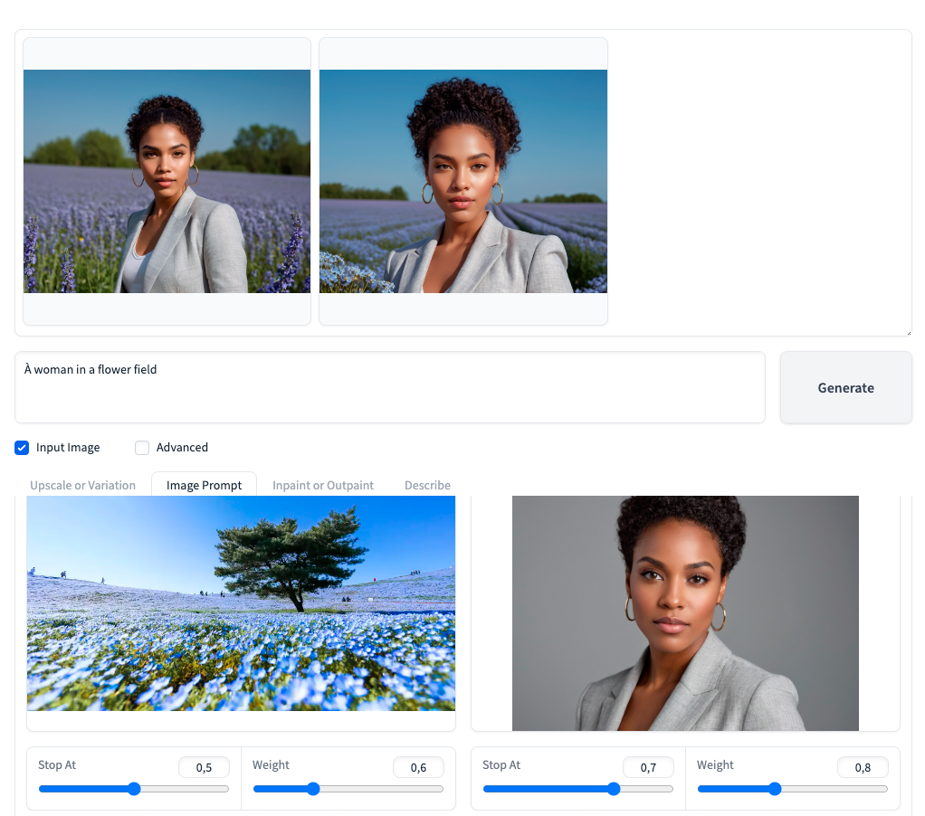Open the Inpaint or Outpaint tab
Screen dimensions: 925x816
323,485
